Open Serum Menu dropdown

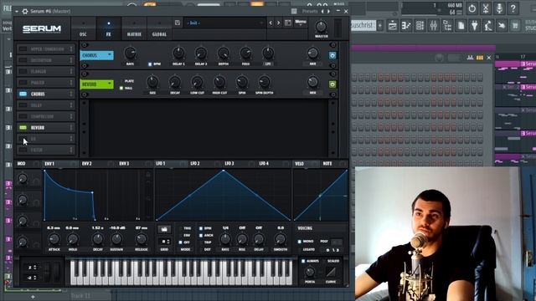tap(301, 23)
